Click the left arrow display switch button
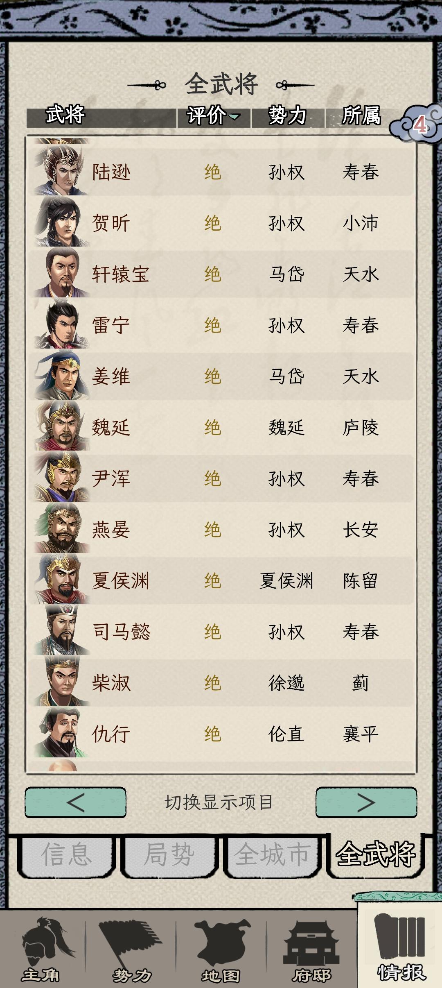Viewport: 442px width, 988px height. [x=75, y=802]
